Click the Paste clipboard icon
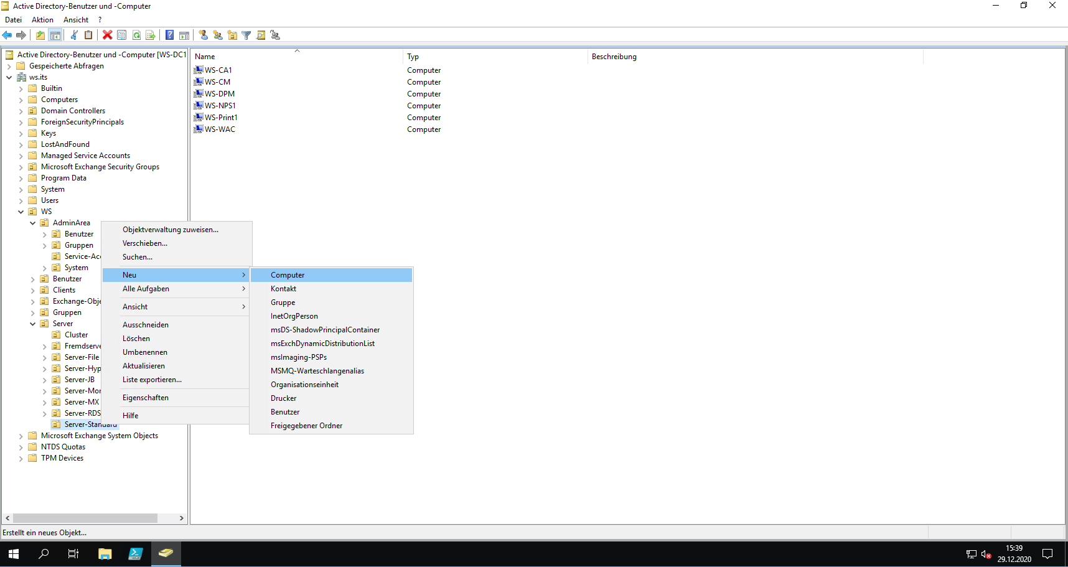Viewport: 1068px width, 567px height. [88, 35]
